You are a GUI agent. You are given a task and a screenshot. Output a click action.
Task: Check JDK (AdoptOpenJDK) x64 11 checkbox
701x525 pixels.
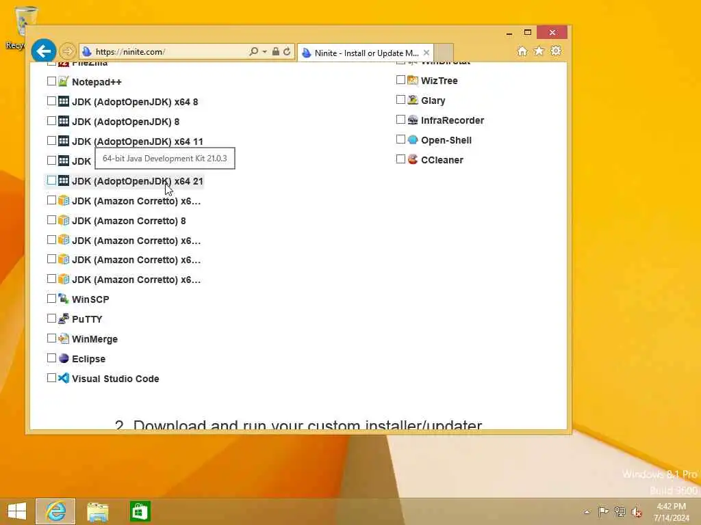click(51, 141)
